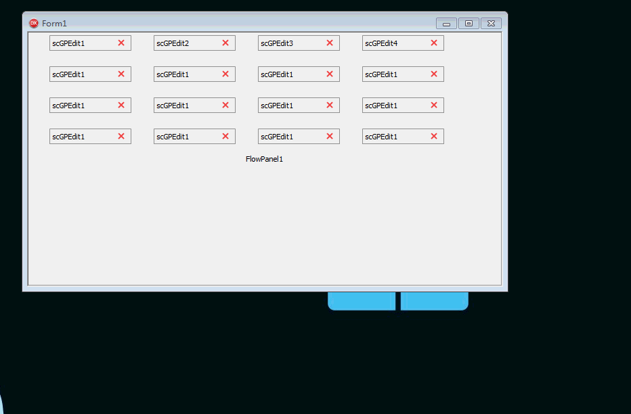Click the X in third row's second edit box
This screenshot has width=631, height=414.
pyautogui.click(x=225, y=106)
